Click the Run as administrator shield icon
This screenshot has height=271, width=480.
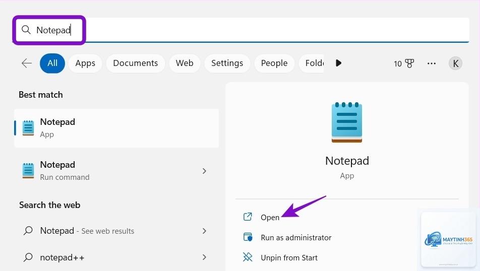point(248,237)
